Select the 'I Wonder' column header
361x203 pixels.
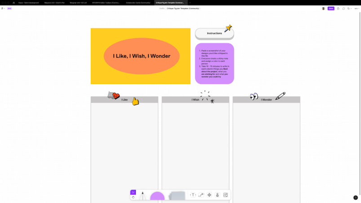click(x=267, y=100)
